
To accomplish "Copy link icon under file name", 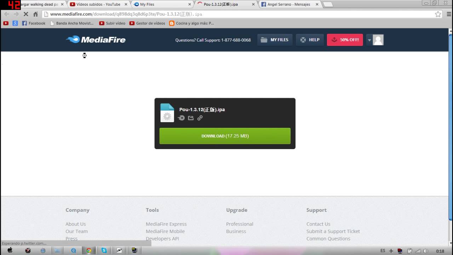I will [200, 118].
